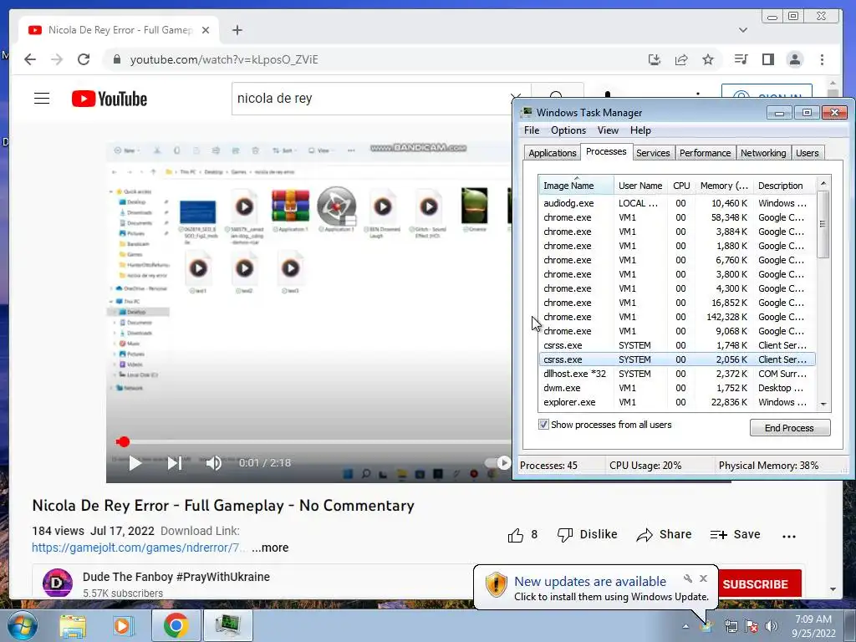
Task: Click the End Process button
Action: 790,427
